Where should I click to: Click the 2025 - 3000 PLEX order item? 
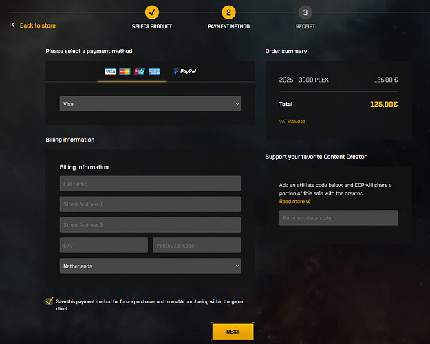pyautogui.click(x=303, y=80)
